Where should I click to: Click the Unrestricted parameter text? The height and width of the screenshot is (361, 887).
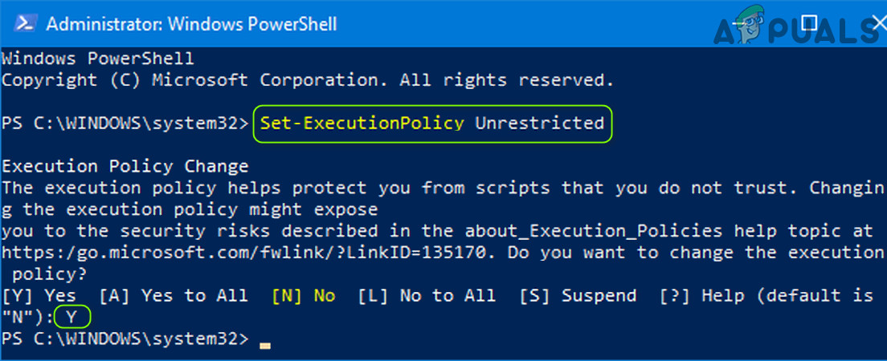coord(539,124)
